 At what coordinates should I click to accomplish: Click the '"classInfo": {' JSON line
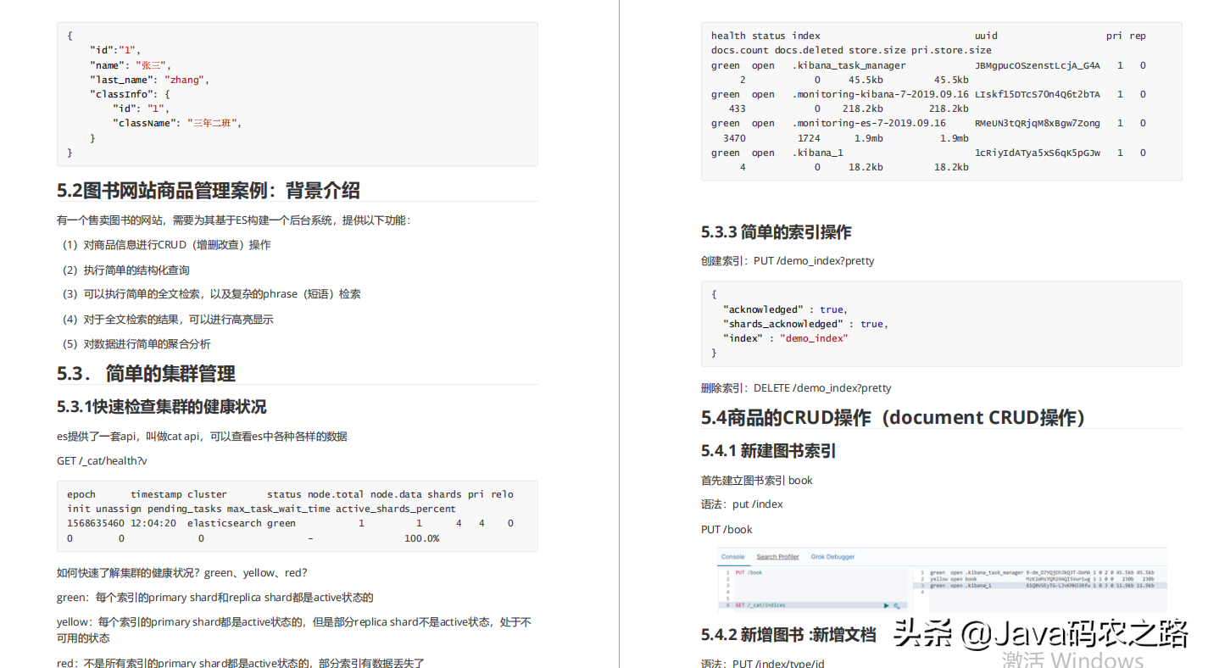(x=131, y=94)
